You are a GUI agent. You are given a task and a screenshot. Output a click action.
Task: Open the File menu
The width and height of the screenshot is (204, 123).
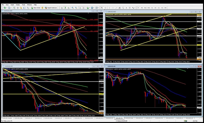[3, 5]
